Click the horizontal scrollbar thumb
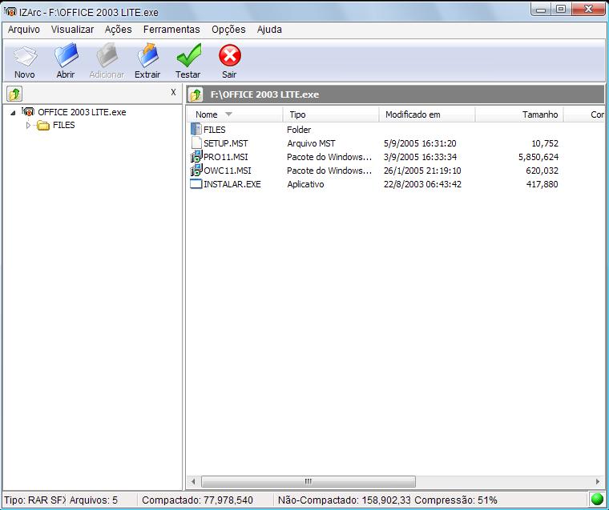The image size is (609, 510). [x=309, y=482]
